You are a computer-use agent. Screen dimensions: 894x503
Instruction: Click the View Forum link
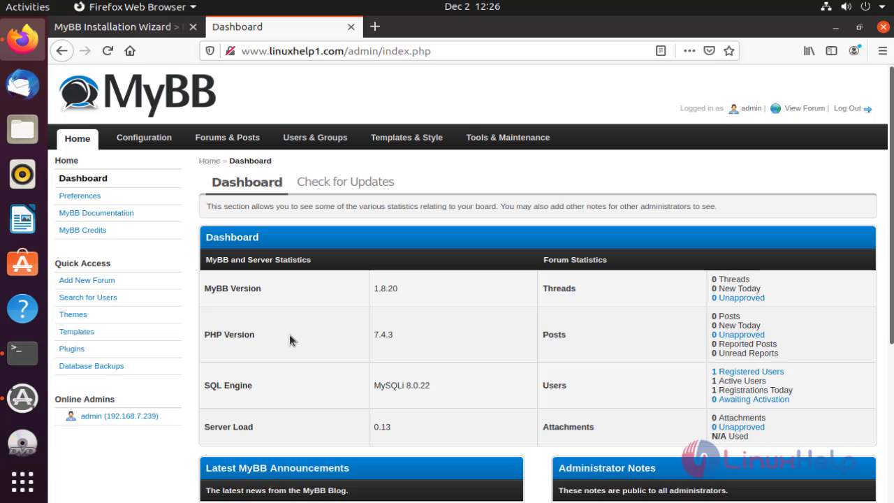[x=805, y=108]
